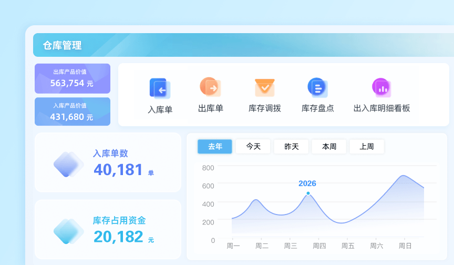Click the 周二 axis label
454x265 pixels.
coord(262,246)
